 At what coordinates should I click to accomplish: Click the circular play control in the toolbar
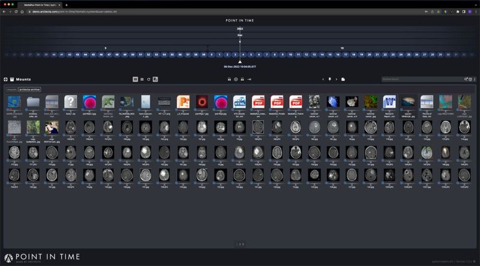236,79
